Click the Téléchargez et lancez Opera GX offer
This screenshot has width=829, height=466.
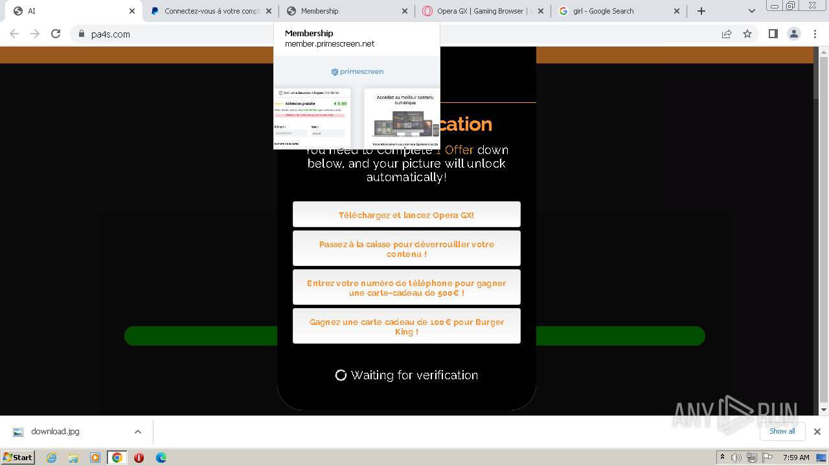point(406,214)
